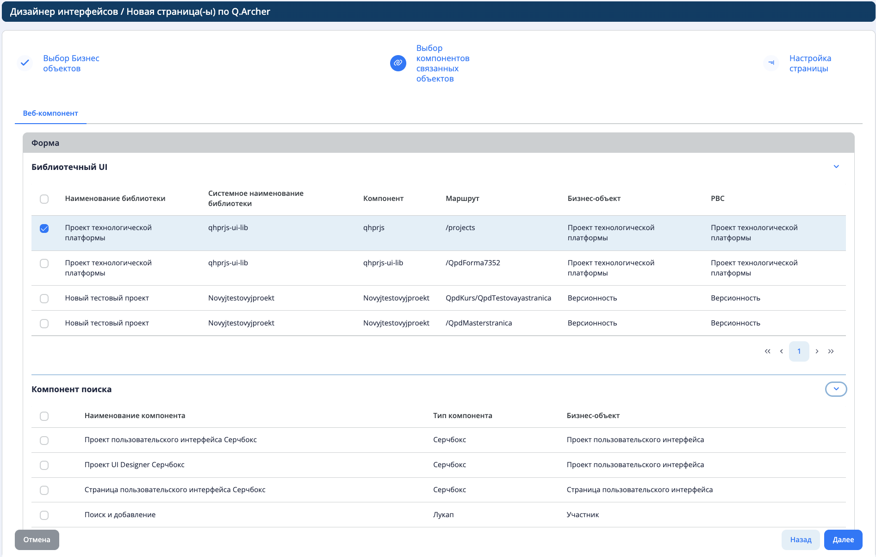This screenshot has height=557, width=876.
Task: Open the Веб-компонент tab
Action: [x=50, y=113]
